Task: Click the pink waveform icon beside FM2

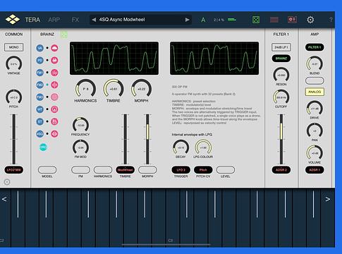Action: click(x=54, y=85)
